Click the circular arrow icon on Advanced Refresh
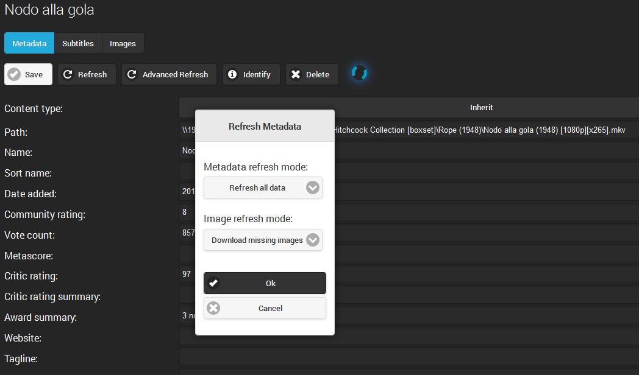The height and width of the screenshot is (375, 639). click(132, 74)
